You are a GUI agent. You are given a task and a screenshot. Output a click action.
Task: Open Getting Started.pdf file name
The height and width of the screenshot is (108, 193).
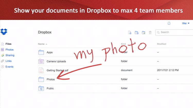tap(57, 70)
